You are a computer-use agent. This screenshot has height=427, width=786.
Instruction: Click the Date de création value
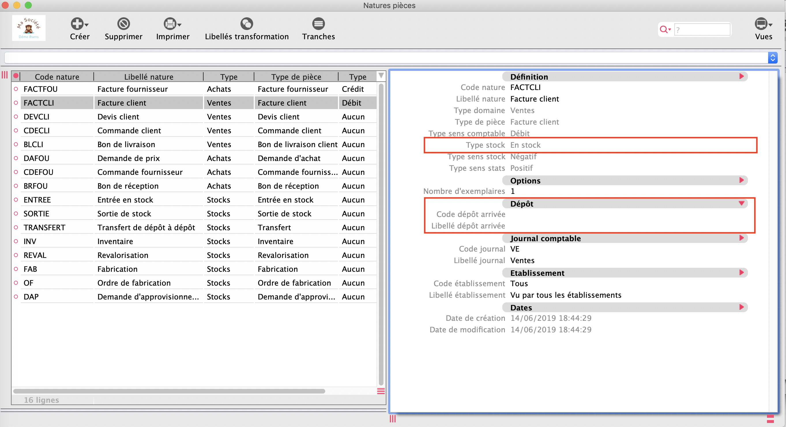[551, 318]
